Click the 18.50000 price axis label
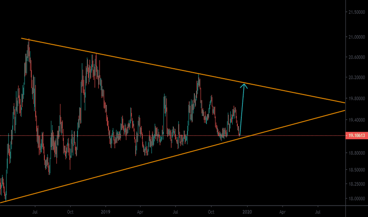 click(357, 170)
